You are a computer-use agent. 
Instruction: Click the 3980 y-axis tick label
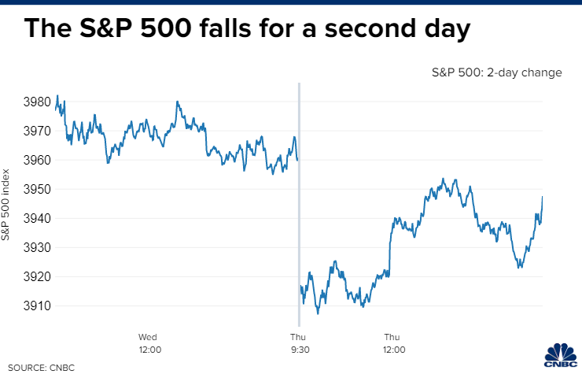(x=36, y=102)
